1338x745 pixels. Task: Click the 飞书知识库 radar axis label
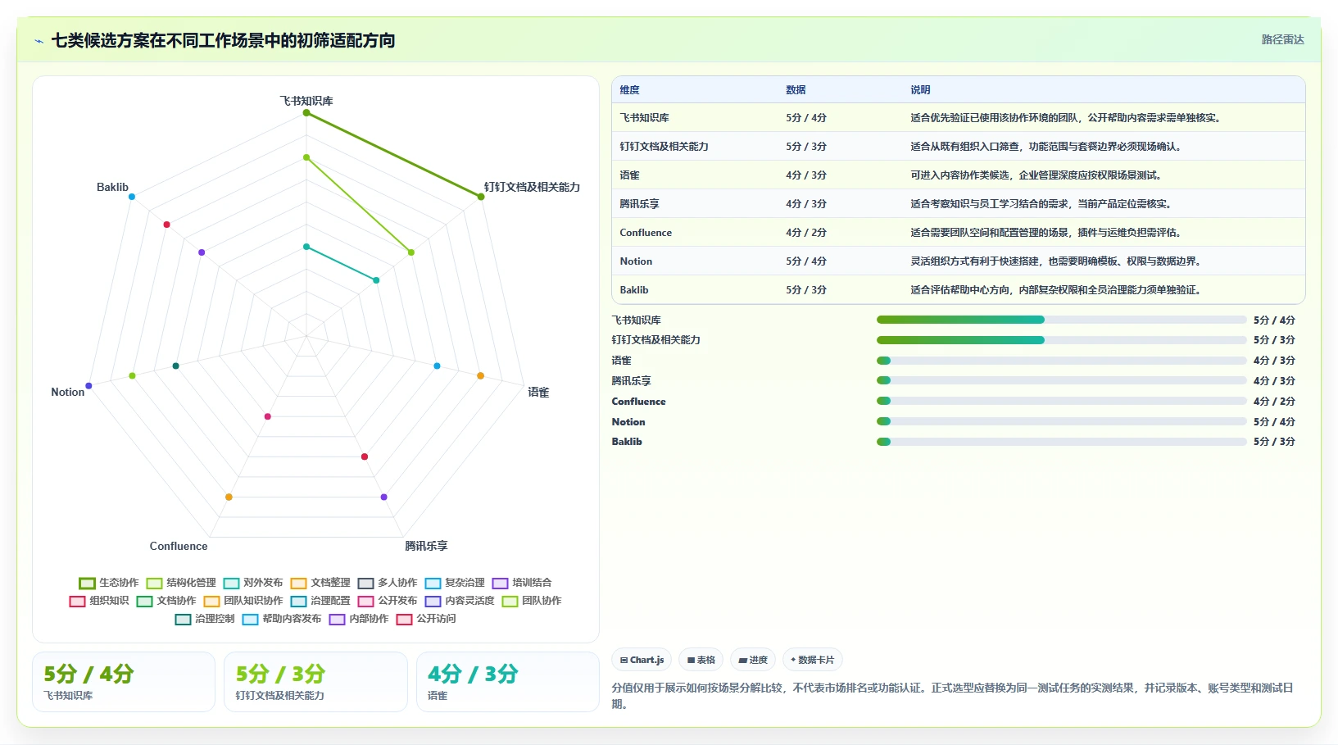306,101
